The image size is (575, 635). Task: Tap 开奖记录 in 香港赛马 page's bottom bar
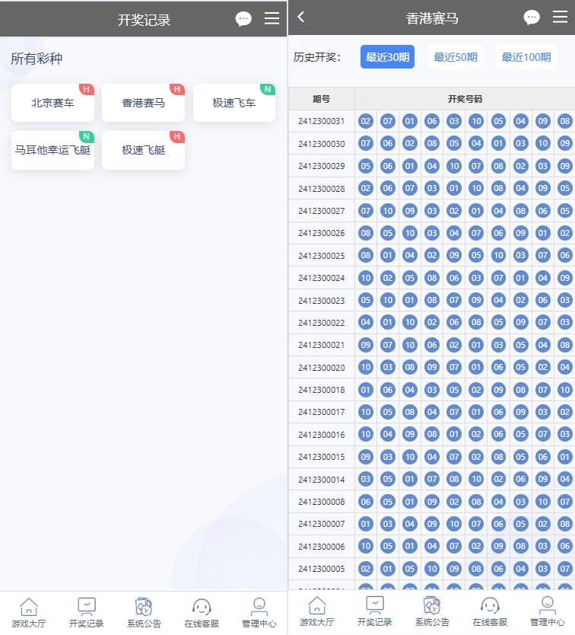click(374, 612)
